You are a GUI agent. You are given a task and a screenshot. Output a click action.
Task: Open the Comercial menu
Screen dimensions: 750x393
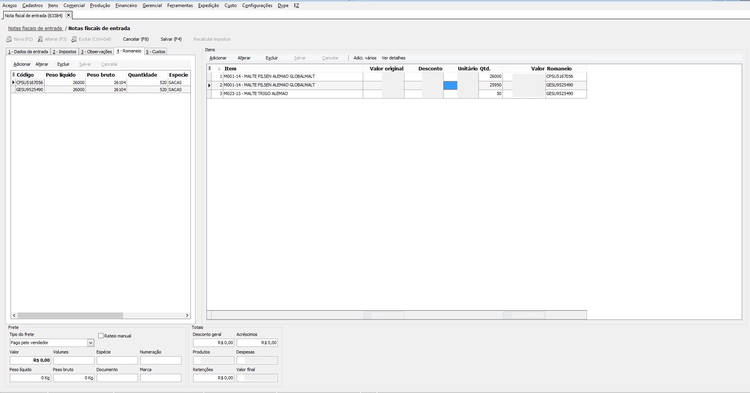tap(74, 5)
